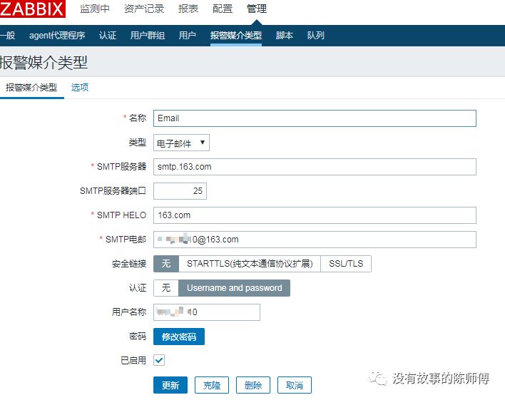
Task: Go to agent代理程序 submenu
Action: pyautogui.click(x=57, y=35)
